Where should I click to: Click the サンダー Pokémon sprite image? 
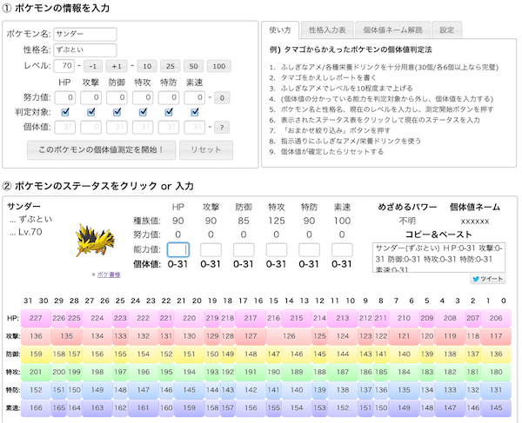click(95, 241)
